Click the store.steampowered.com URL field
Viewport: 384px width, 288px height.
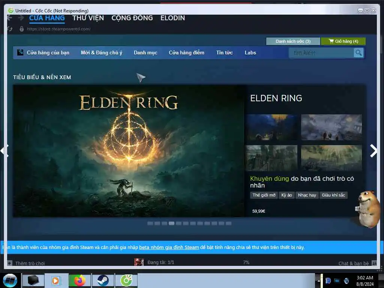point(59,29)
